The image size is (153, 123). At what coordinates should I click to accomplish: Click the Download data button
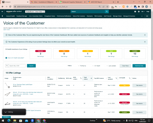click(x=139, y=66)
